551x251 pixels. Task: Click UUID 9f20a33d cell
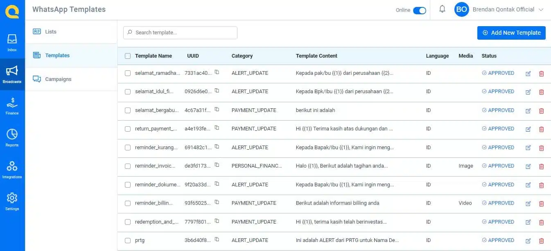198,185
